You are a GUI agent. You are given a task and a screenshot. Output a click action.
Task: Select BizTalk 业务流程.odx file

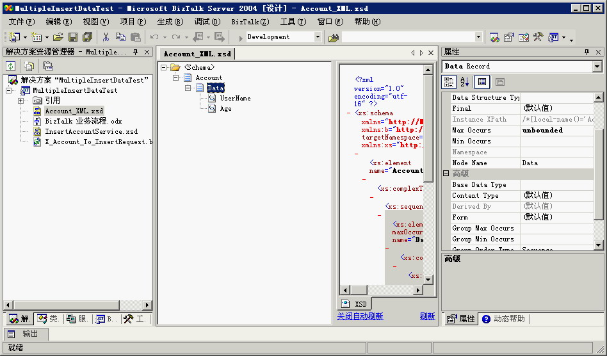coord(83,122)
